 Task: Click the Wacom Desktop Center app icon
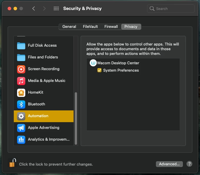click(93, 63)
